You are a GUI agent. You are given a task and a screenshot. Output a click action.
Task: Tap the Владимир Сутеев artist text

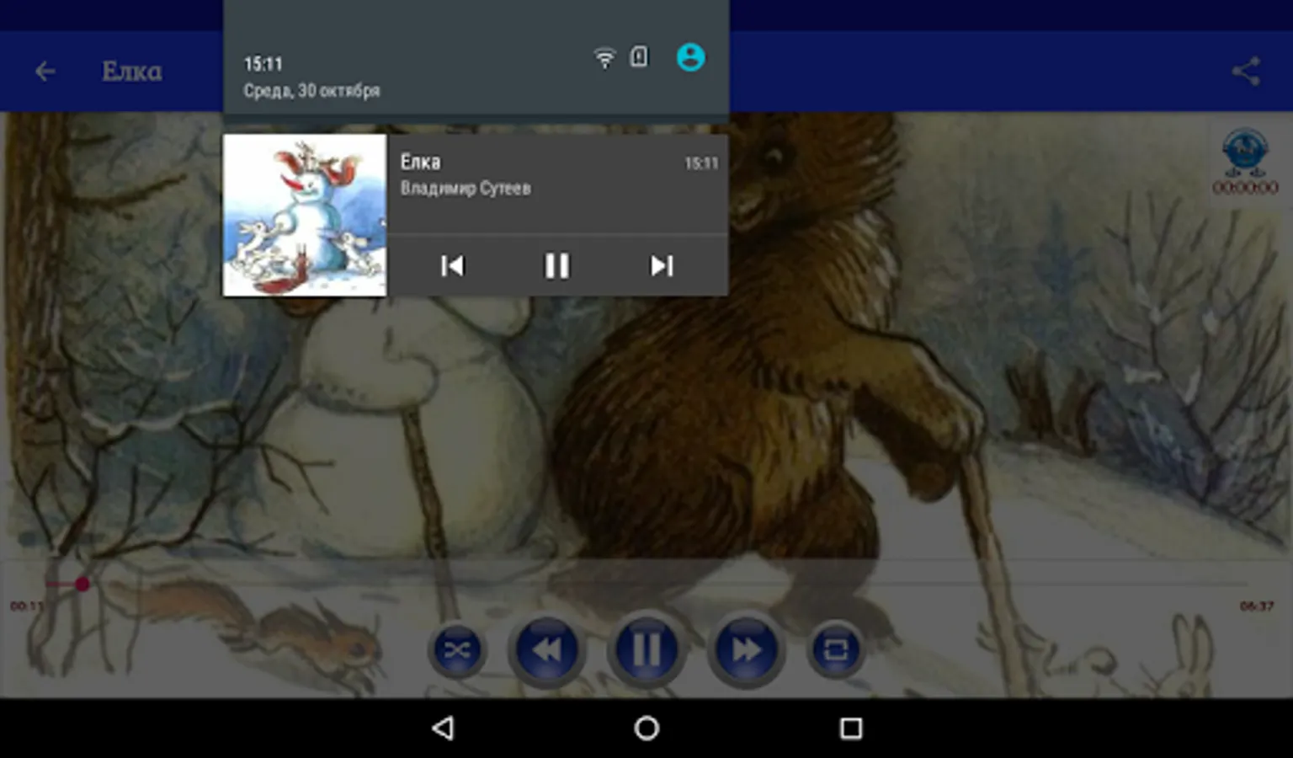[466, 188]
